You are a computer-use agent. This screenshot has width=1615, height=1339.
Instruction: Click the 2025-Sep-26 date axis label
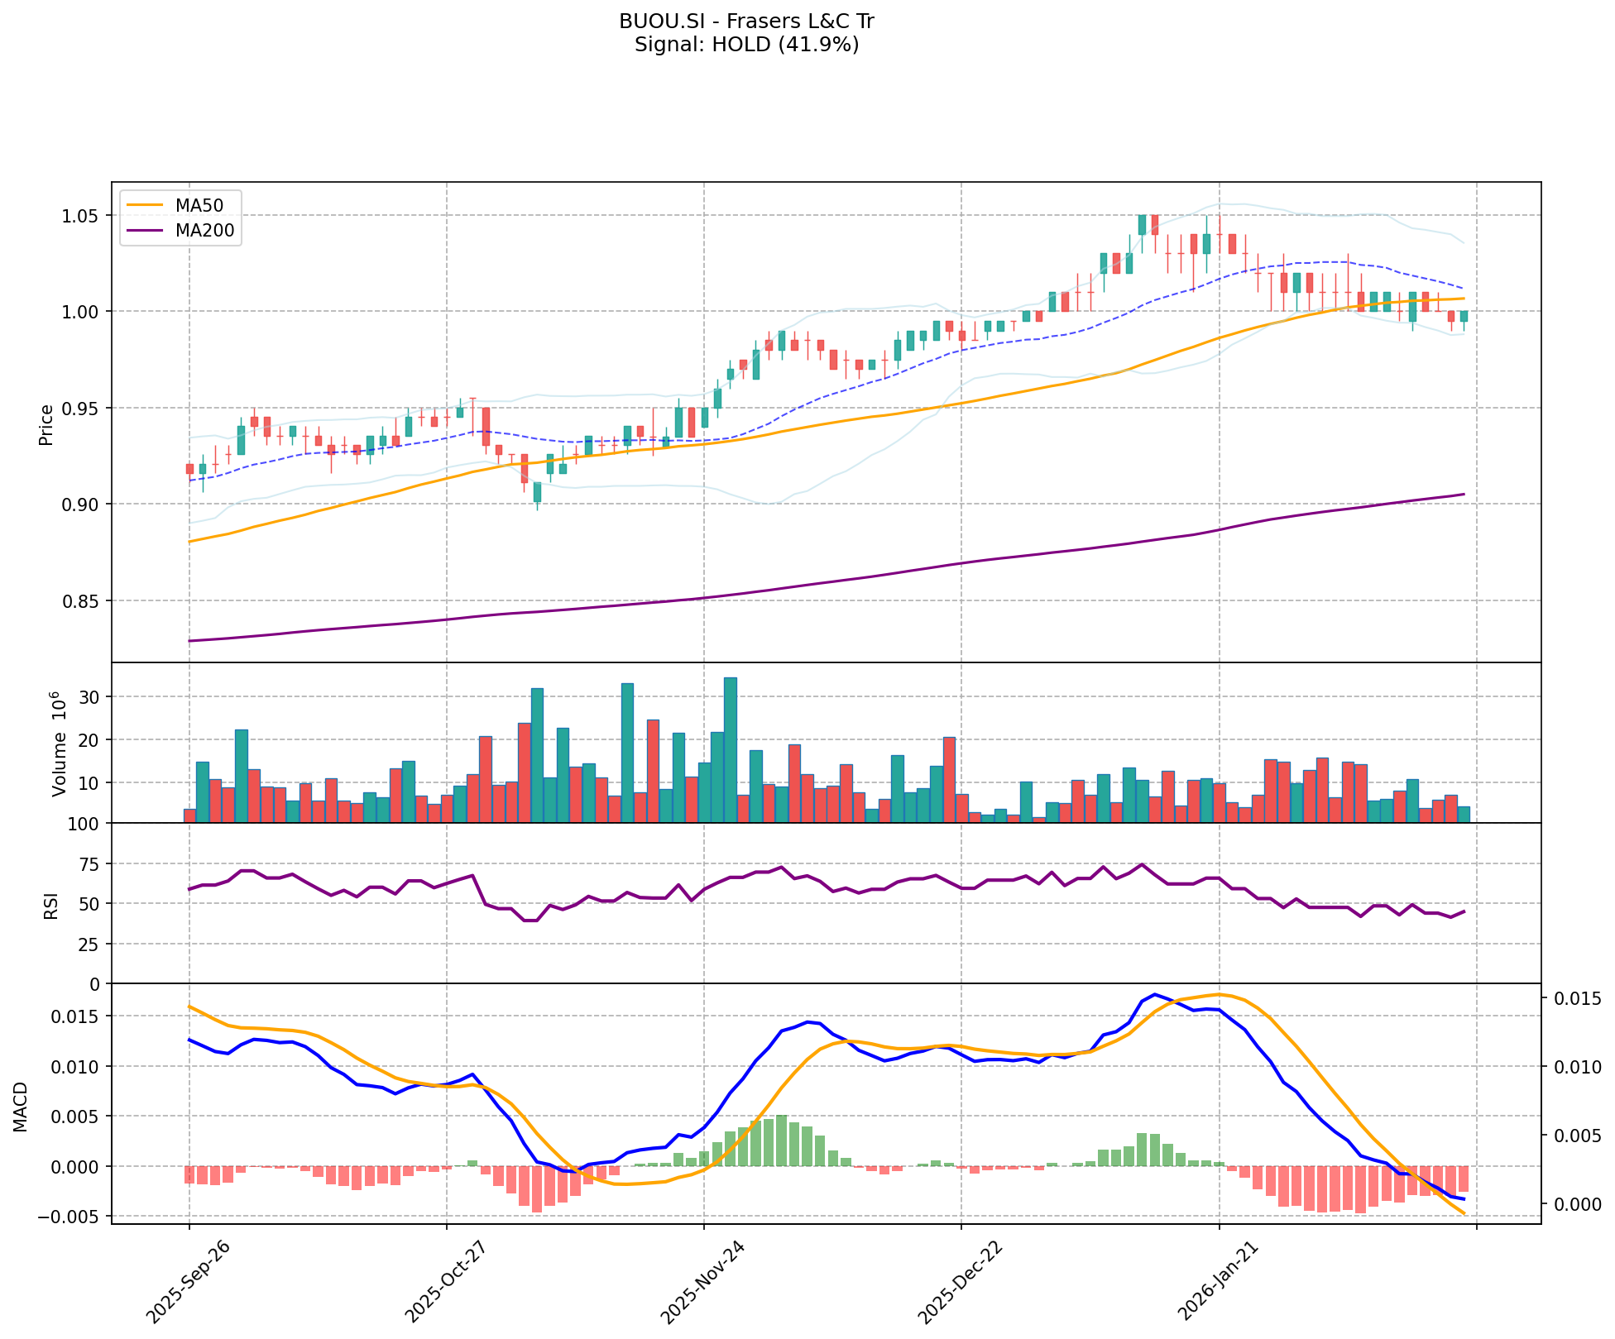[187, 1282]
